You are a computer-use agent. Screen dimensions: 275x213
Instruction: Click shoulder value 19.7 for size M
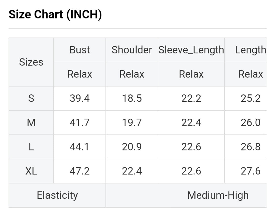tap(132, 123)
